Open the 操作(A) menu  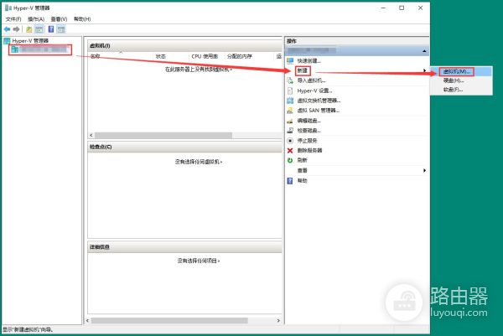[x=35, y=18]
